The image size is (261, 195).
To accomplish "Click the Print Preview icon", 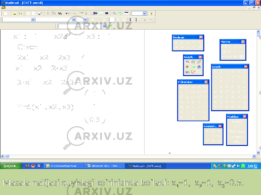I will tap(34, 13).
